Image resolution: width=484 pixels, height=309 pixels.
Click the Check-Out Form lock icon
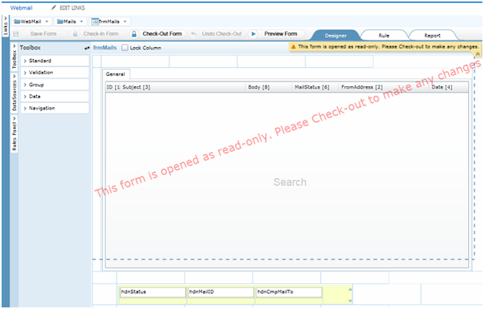coord(134,34)
